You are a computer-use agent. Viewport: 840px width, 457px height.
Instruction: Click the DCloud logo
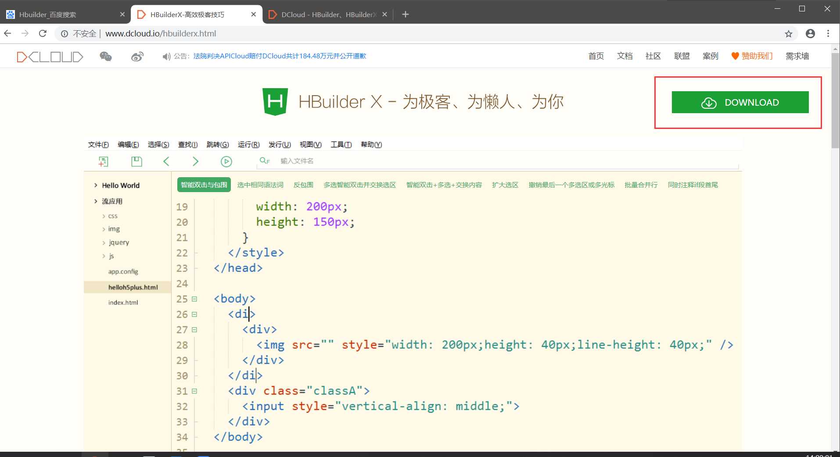[50, 57]
